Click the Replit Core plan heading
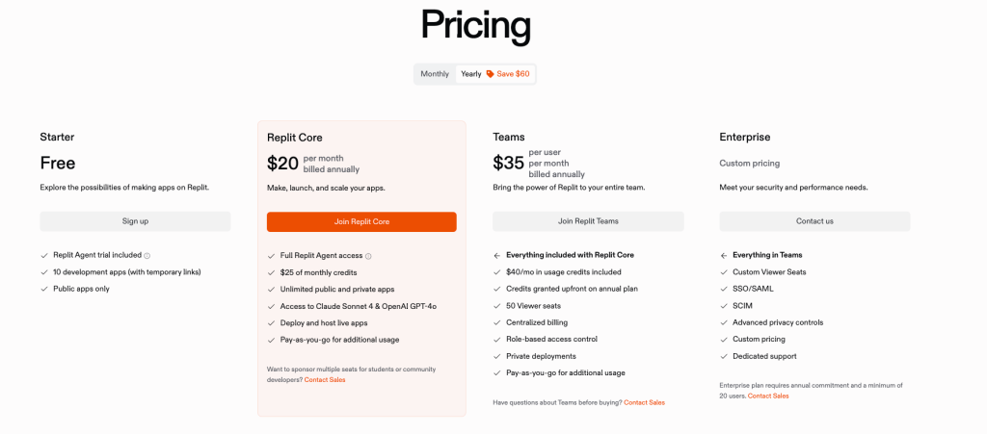The height and width of the screenshot is (434, 987). tap(295, 138)
